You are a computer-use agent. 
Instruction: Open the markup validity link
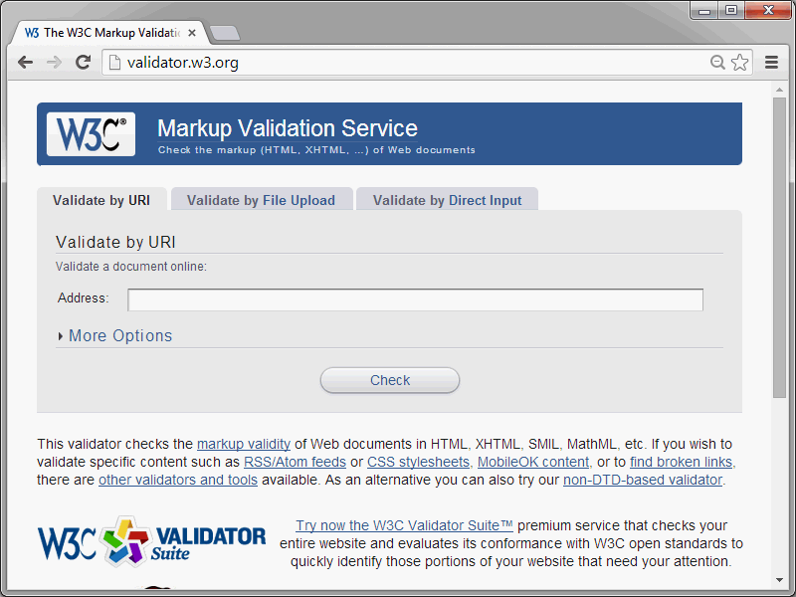(244, 444)
